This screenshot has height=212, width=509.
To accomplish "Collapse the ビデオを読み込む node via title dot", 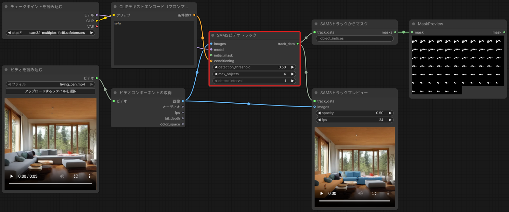I will coord(6,70).
